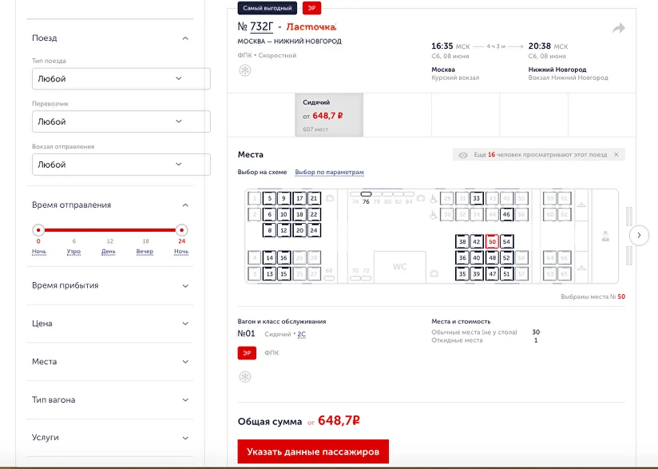
Task: Click the right handle of departure time slider
Action: [181, 230]
